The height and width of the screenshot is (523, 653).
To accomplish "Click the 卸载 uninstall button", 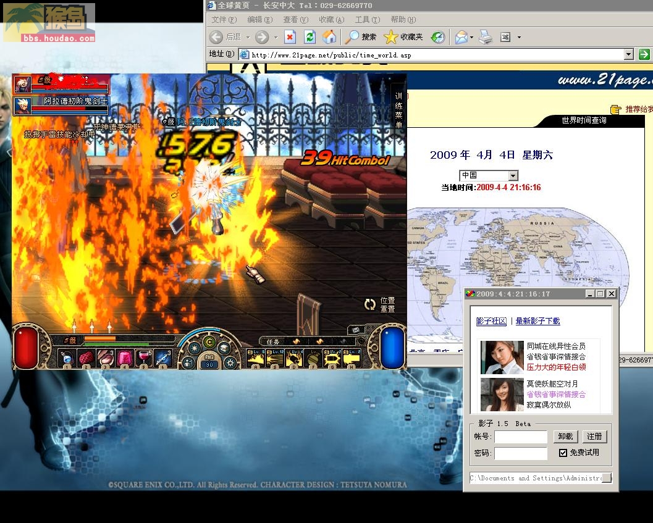I will [x=565, y=437].
